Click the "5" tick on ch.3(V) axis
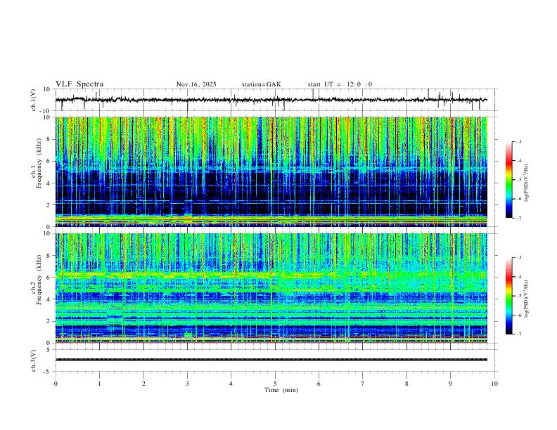 [x=49, y=350]
